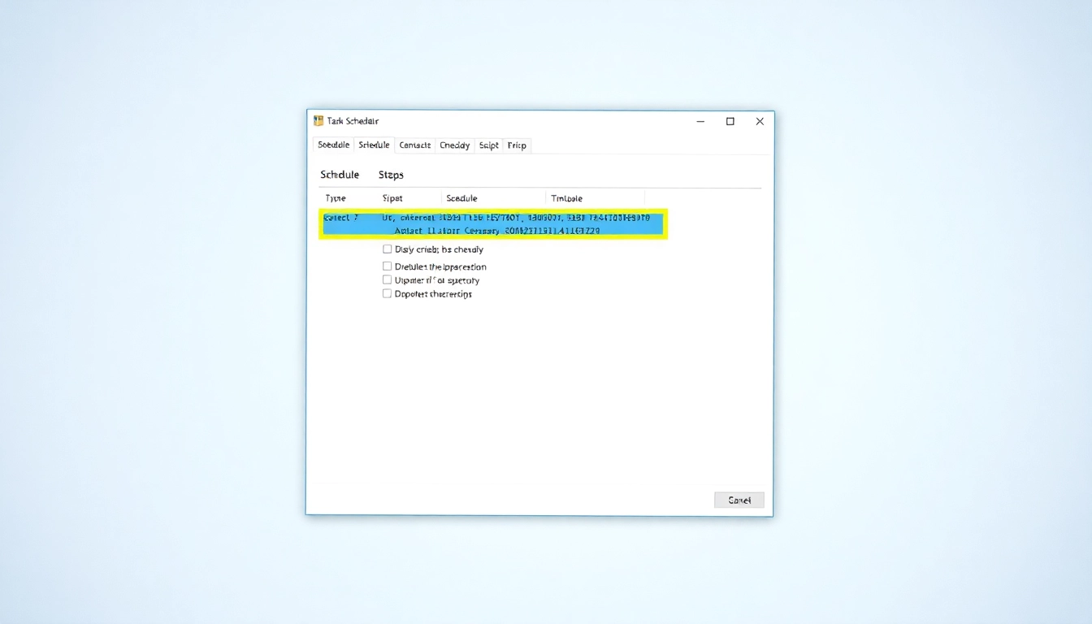Screen dimensions: 1092x624
Task: Click the Task Scheduler title bar icon
Action: pyautogui.click(x=318, y=121)
